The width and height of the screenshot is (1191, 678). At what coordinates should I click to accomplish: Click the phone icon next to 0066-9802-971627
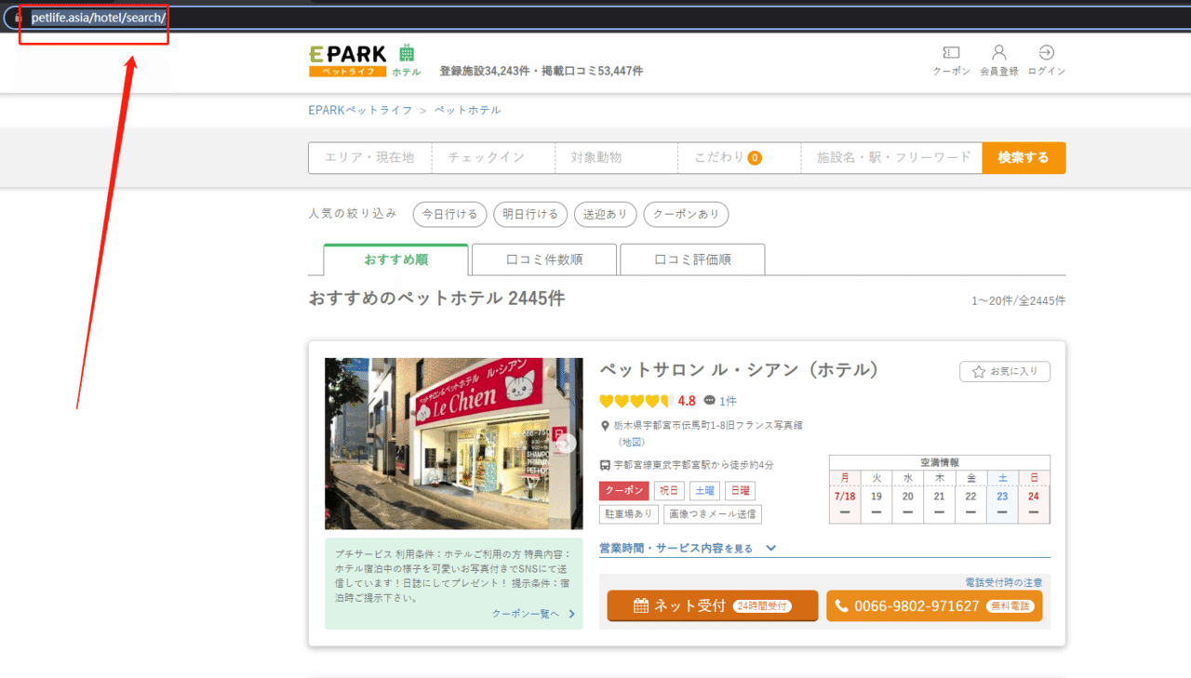point(841,605)
